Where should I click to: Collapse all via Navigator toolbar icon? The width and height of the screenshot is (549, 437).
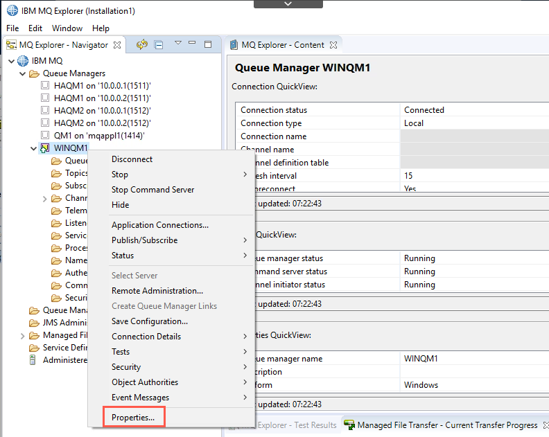coord(159,45)
